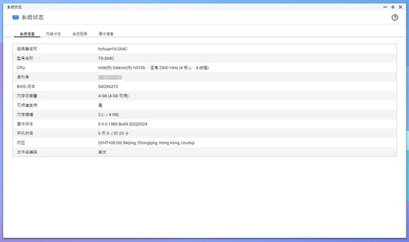The height and width of the screenshot is (242, 409).
Task: Click memory slots value 2 (– / 4 GB)
Action: [x=109, y=115]
